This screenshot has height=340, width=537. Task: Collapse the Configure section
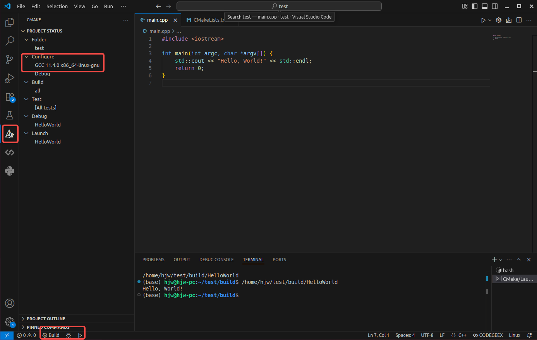click(26, 56)
